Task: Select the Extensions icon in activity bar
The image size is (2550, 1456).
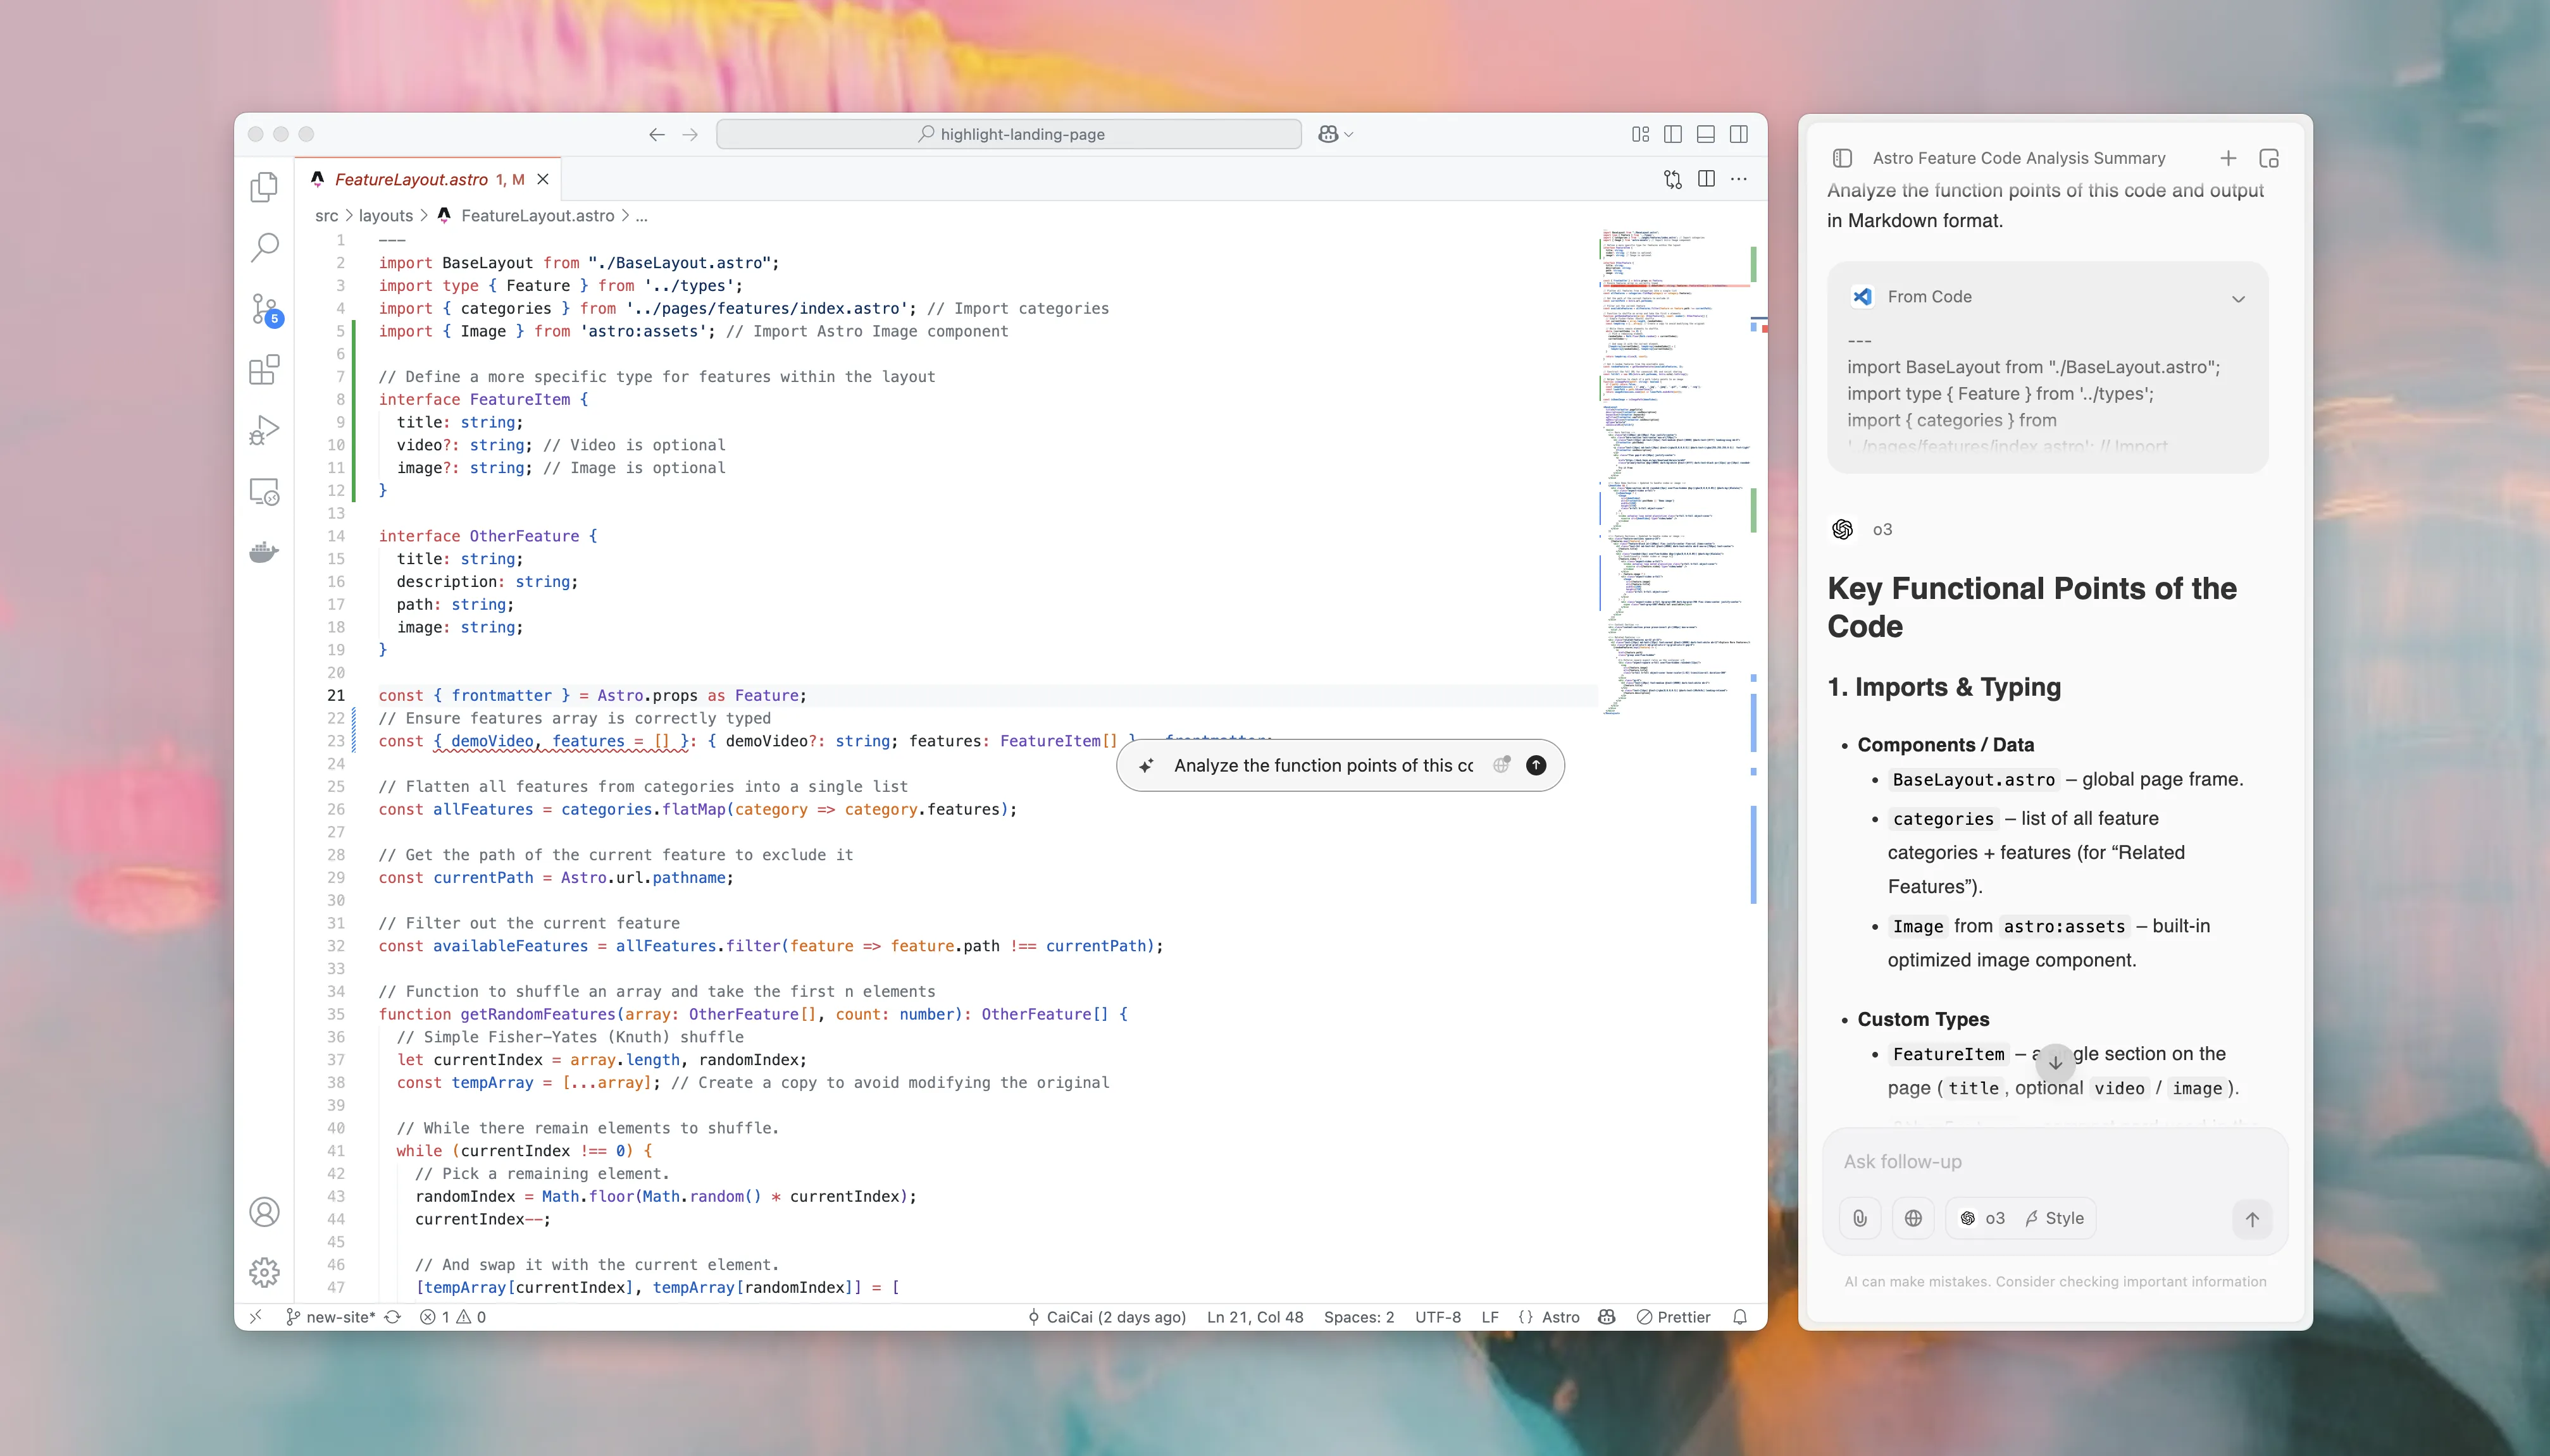Action: tap(264, 369)
